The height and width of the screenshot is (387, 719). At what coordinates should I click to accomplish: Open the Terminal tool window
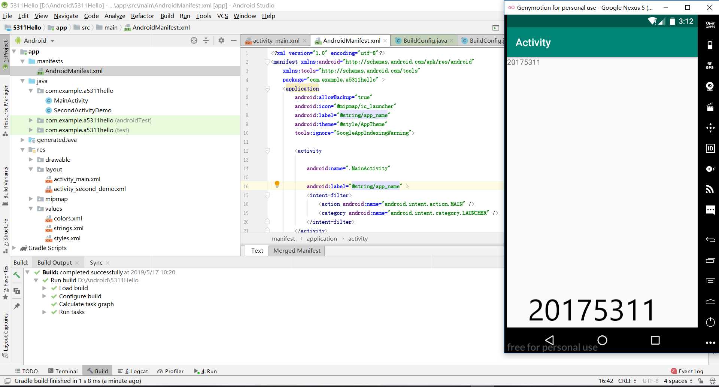pyautogui.click(x=63, y=371)
